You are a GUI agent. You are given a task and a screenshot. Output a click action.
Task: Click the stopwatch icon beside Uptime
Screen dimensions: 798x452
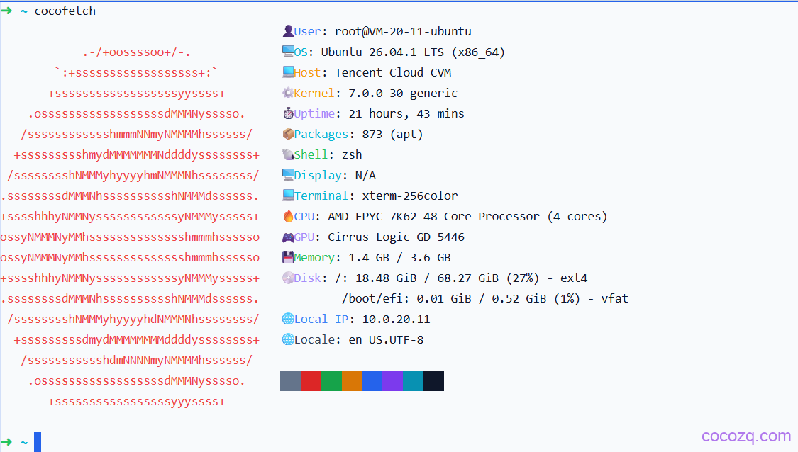tap(288, 113)
